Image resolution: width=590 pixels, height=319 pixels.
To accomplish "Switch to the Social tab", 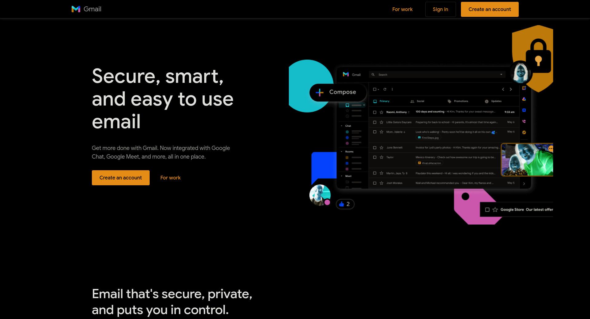I will (x=417, y=101).
